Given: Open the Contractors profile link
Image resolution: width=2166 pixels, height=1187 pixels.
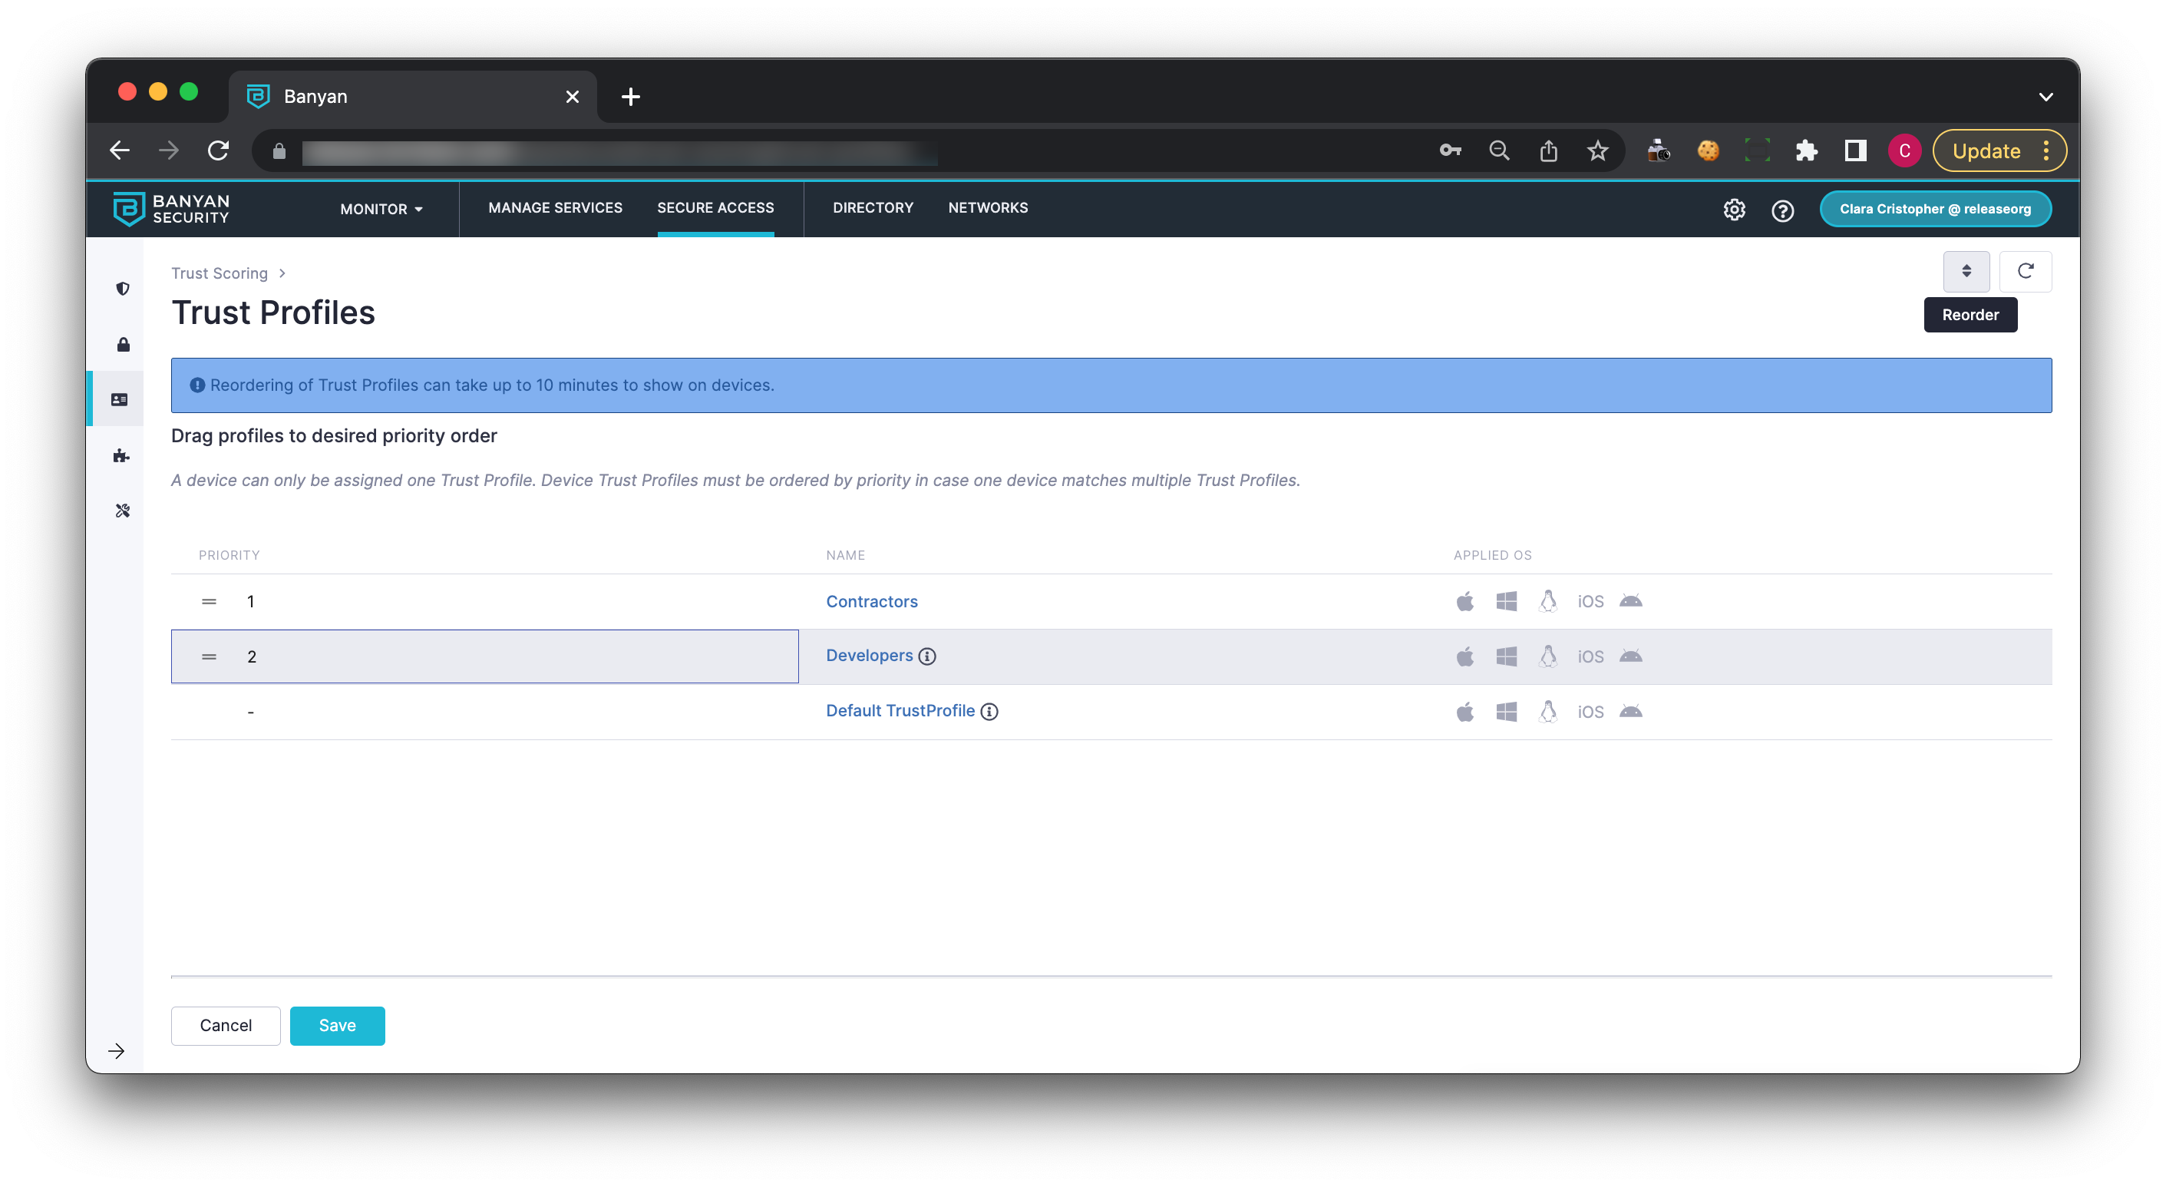Looking at the screenshot, I should 871,601.
